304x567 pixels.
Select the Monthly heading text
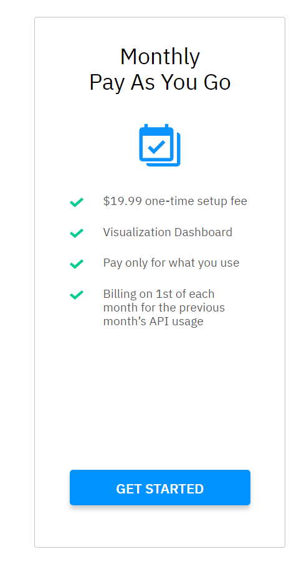159,57
